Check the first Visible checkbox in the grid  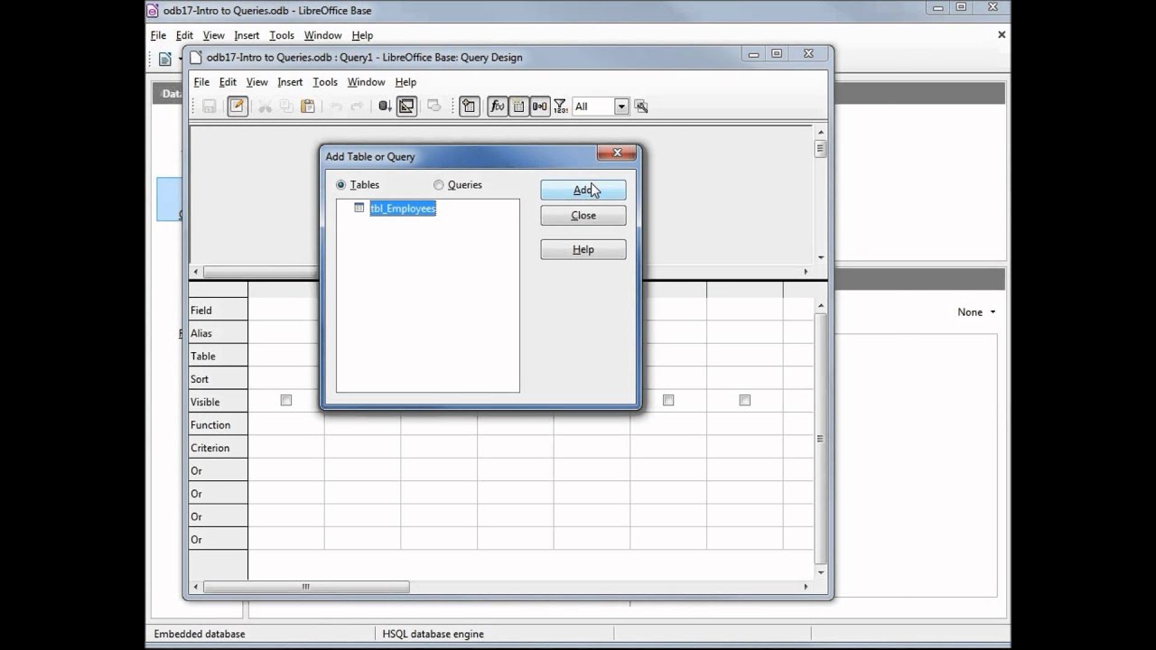tap(286, 400)
